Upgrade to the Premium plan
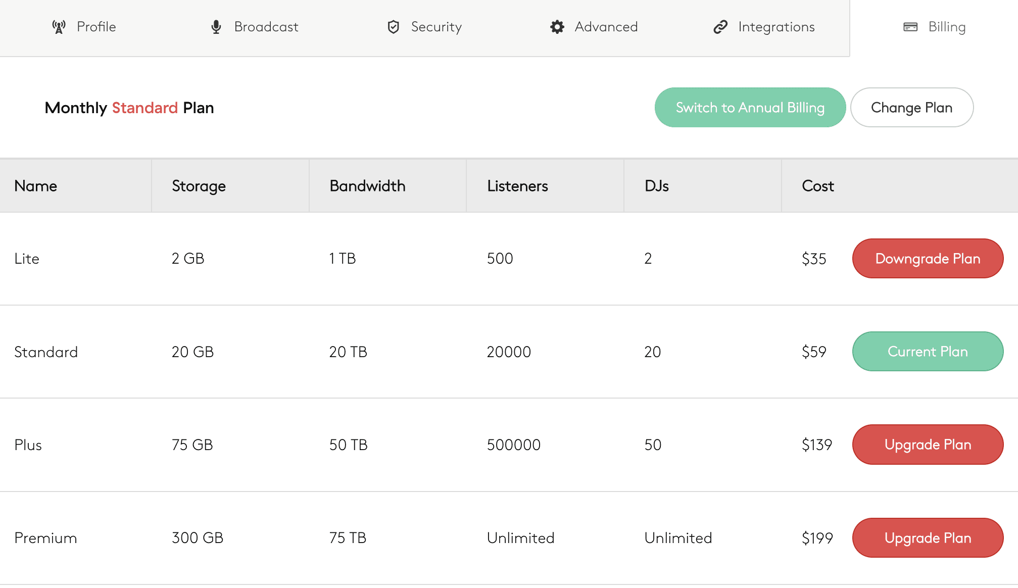The height and width of the screenshot is (588, 1018). click(x=928, y=538)
